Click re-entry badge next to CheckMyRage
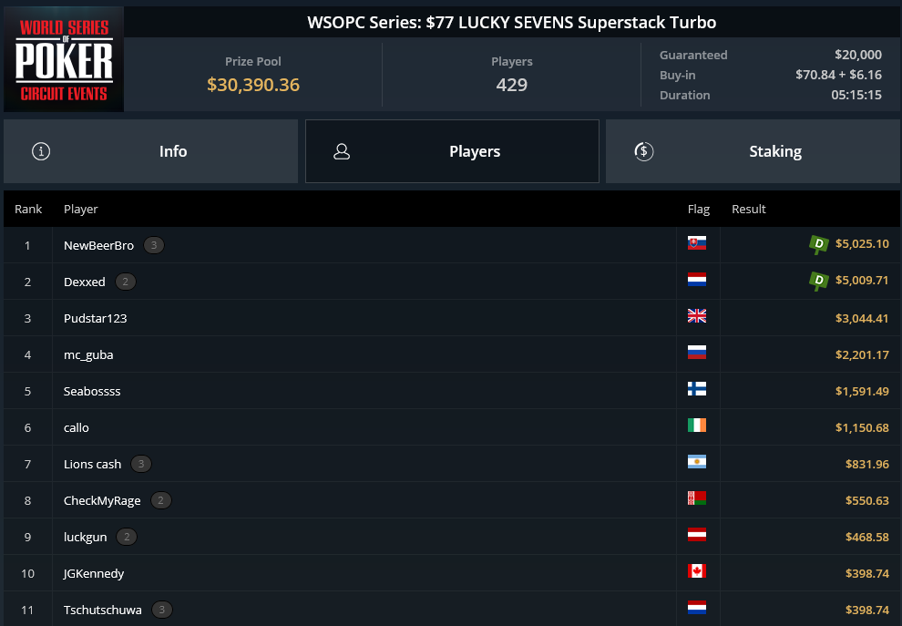 [160, 500]
